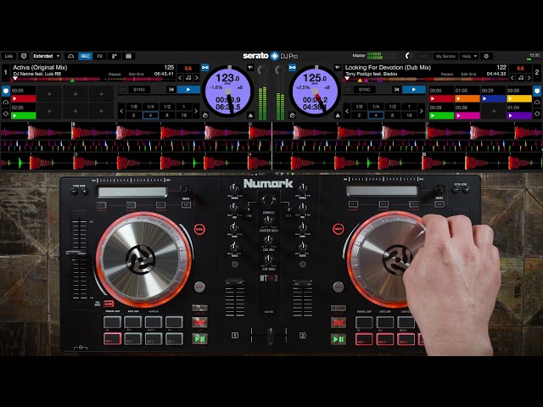Open deck 2 platter triangle dropdown
The height and width of the screenshot is (407, 543).
338,68
